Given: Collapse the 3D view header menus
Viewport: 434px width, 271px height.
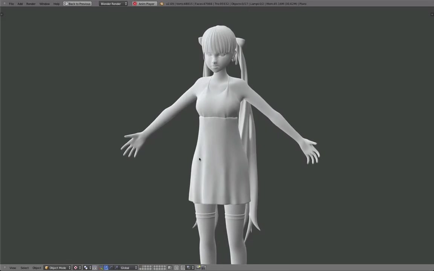Looking at the screenshot, I should pyautogui.click(x=5, y=267).
